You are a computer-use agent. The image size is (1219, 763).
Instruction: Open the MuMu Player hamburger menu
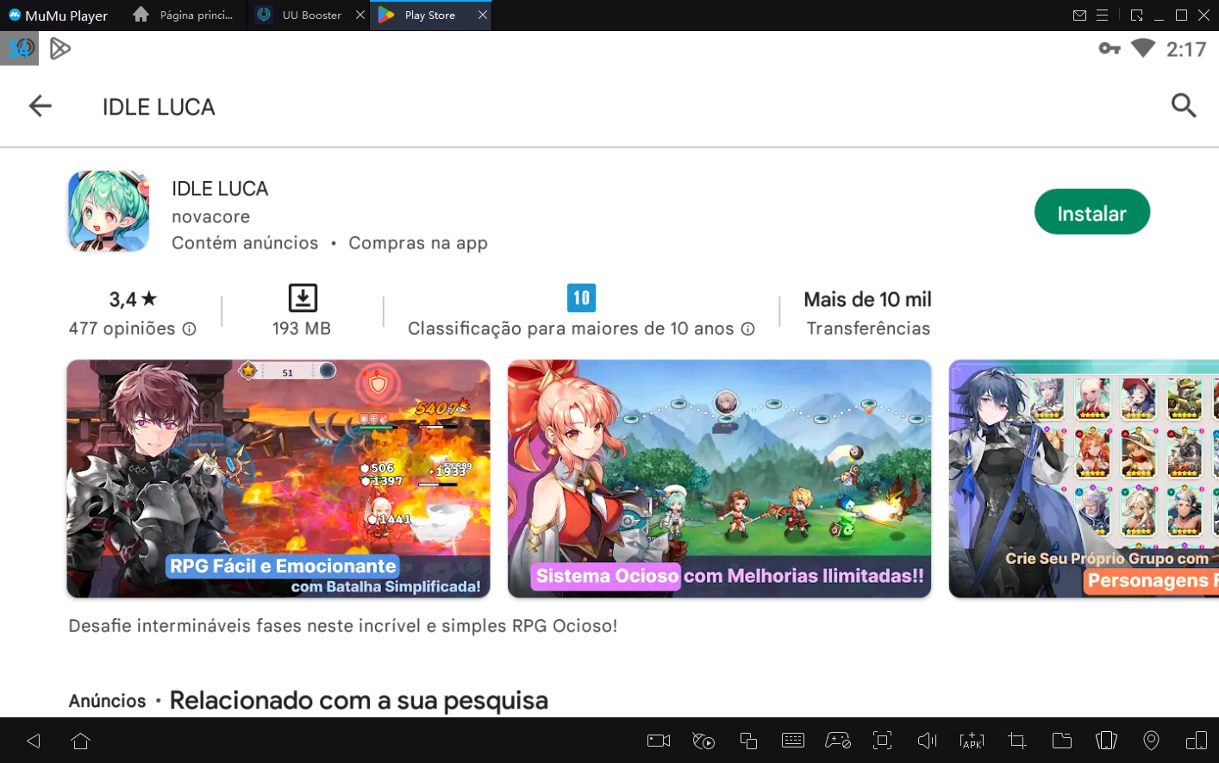click(x=1102, y=16)
